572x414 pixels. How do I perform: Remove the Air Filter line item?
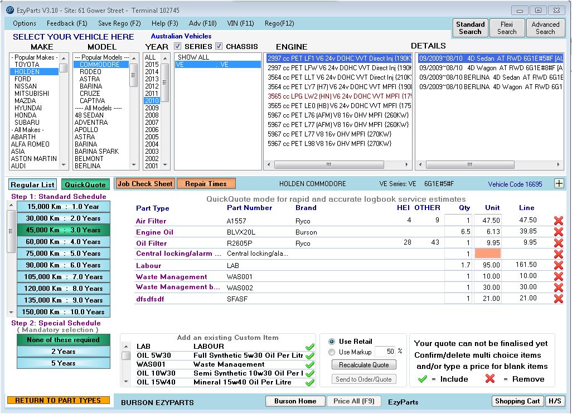[558, 221]
